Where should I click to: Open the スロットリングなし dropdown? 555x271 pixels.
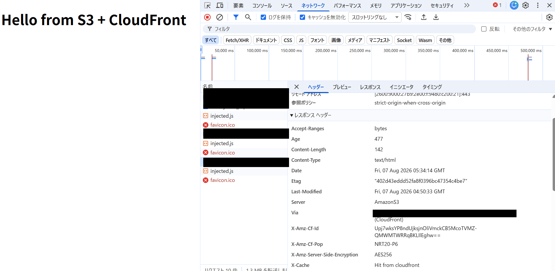click(x=375, y=17)
